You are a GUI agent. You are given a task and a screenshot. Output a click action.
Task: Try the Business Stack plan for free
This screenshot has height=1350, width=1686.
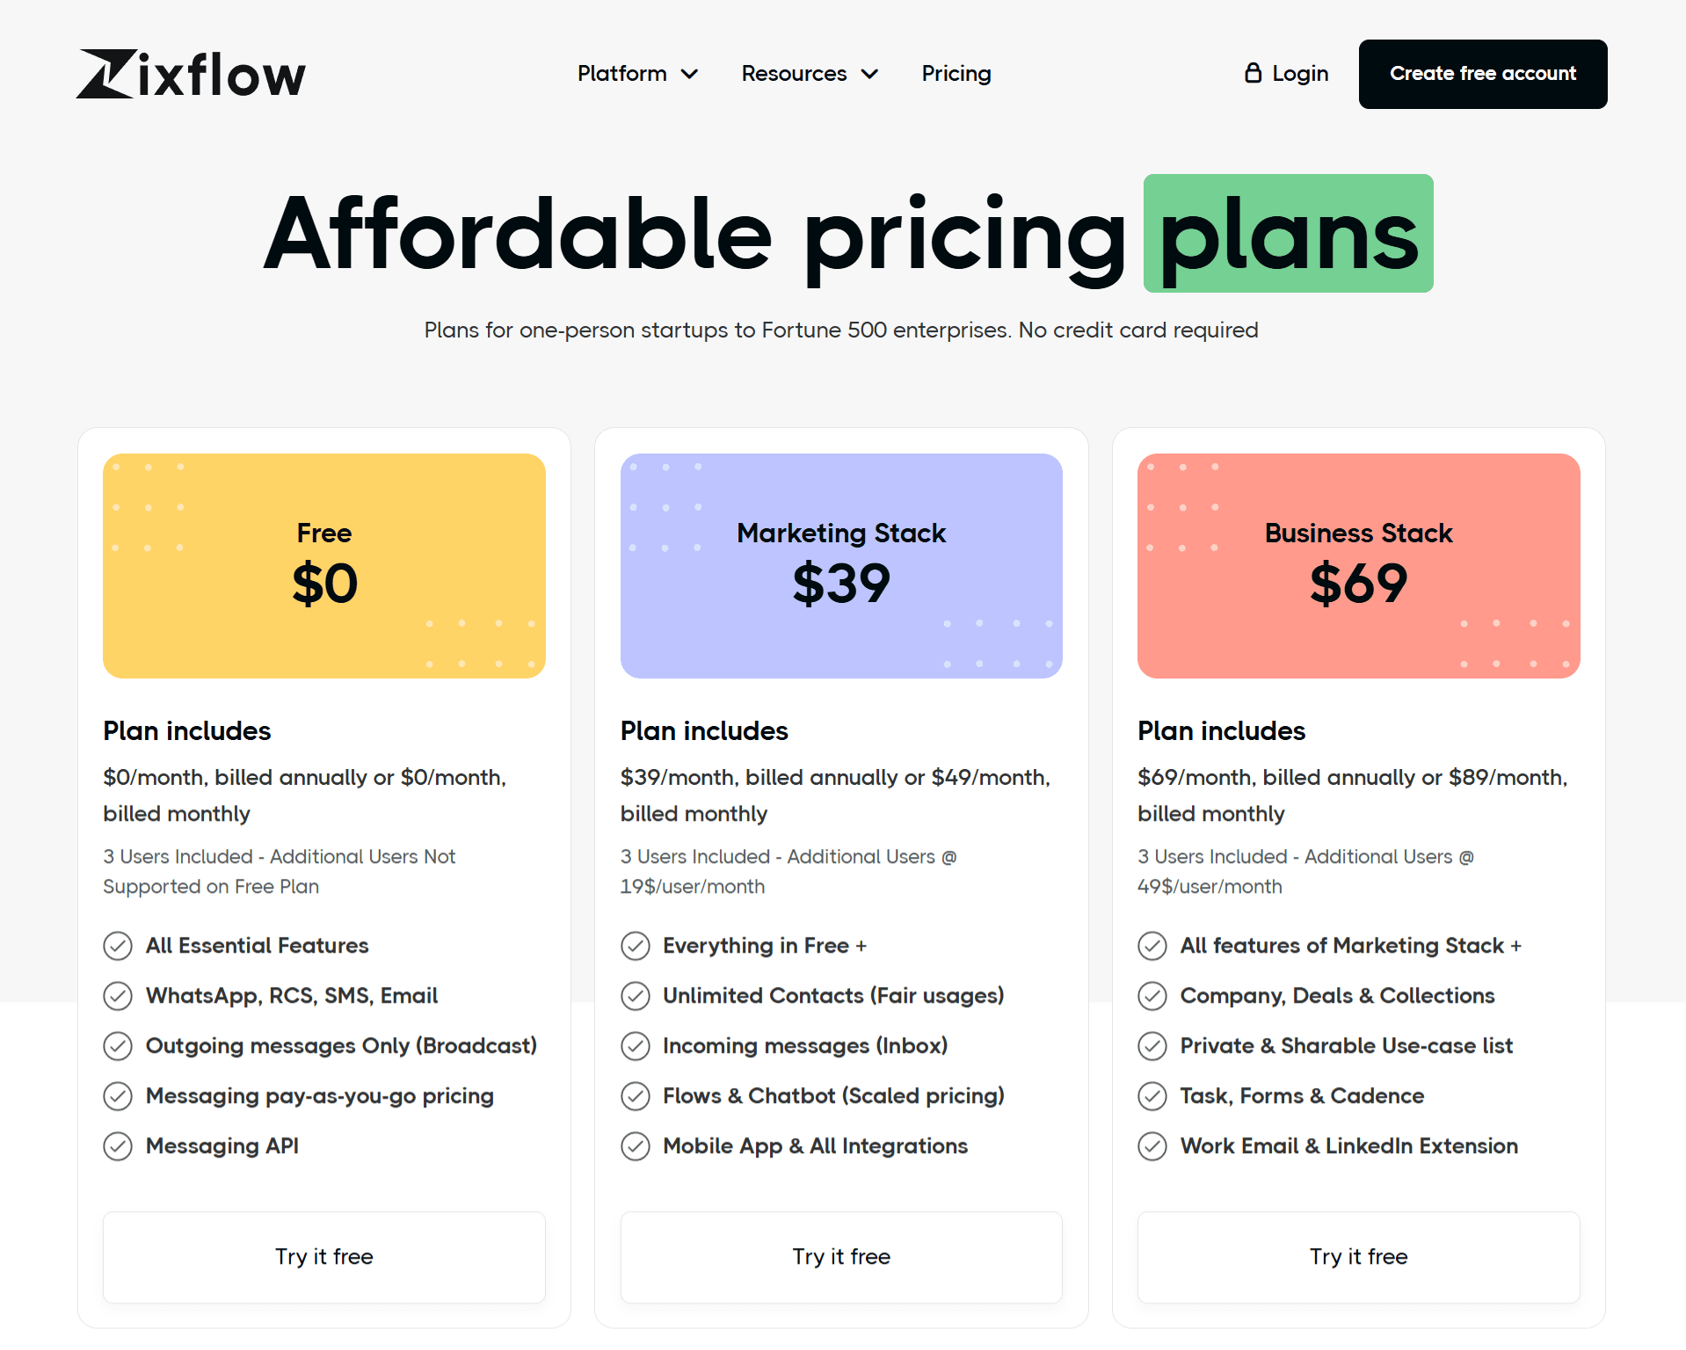pos(1357,1257)
